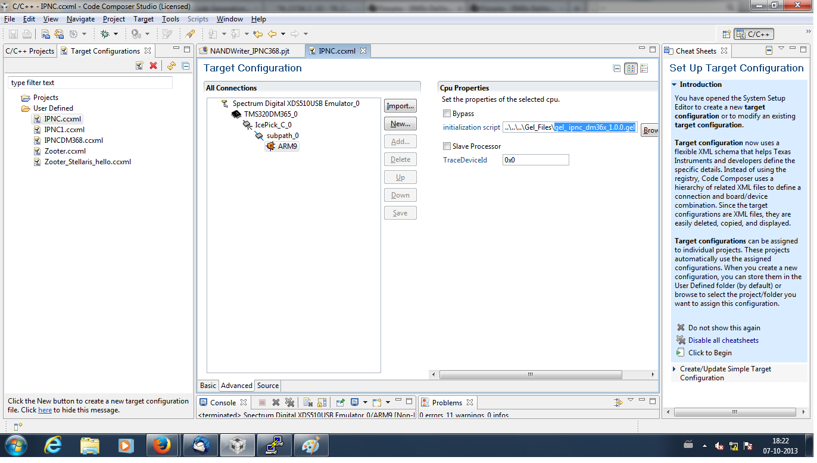Click the last edit location arrow icon
817x463 pixels.
tap(258, 34)
